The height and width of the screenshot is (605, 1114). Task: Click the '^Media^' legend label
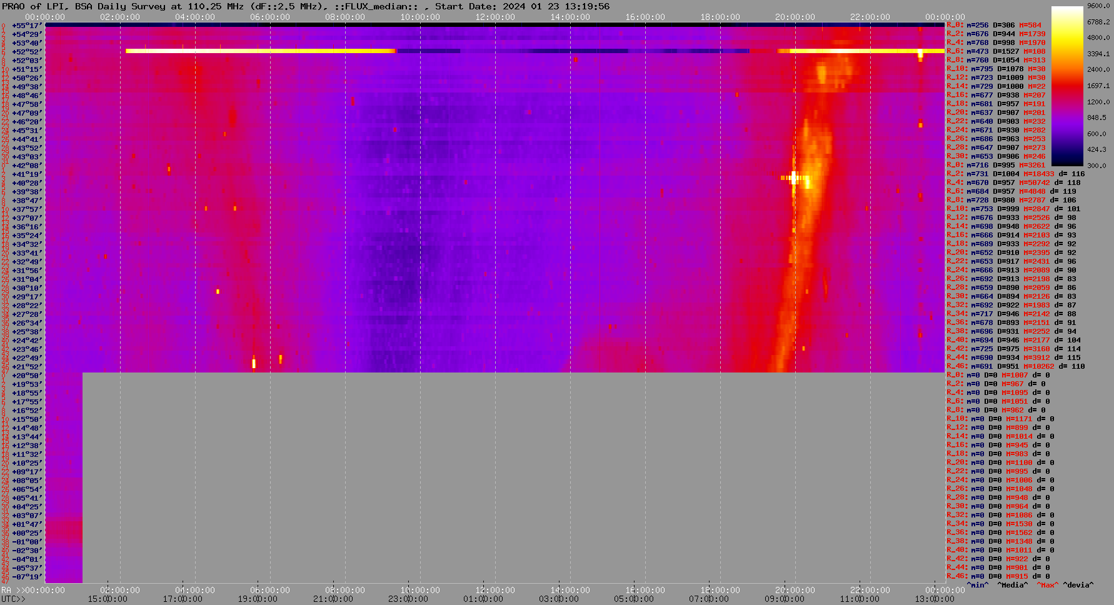click(1013, 586)
